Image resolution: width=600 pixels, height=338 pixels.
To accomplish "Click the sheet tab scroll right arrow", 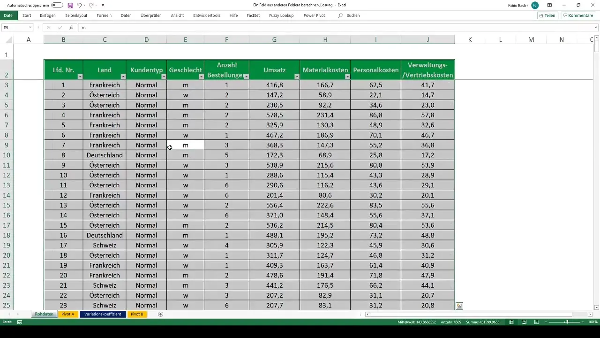I will coord(18,314).
